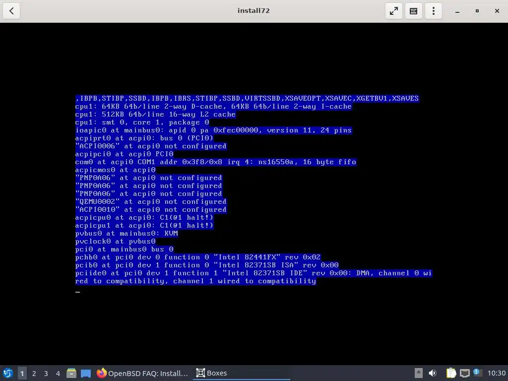Viewport: 508px width, 381px height.
Task: Click the '"QEMU0002" at acpi0 not configured' line
Action: [151, 201]
